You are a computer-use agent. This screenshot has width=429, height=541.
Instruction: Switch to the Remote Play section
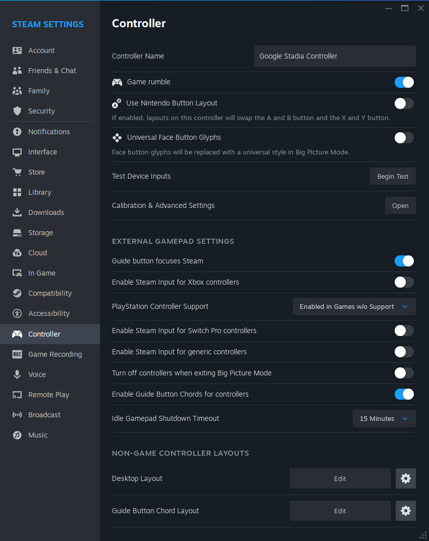coord(48,395)
